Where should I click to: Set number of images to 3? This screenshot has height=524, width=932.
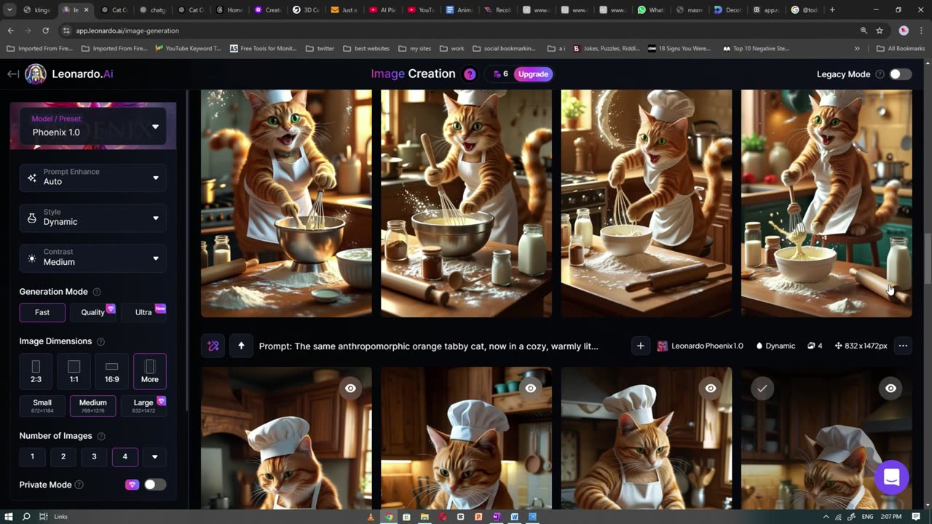94,456
